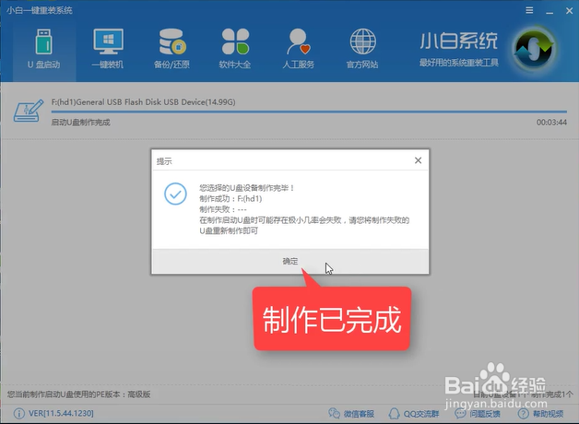Click the 制作成功：F:(hd1) line in dialog
579x424 pixels.
coord(230,198)
